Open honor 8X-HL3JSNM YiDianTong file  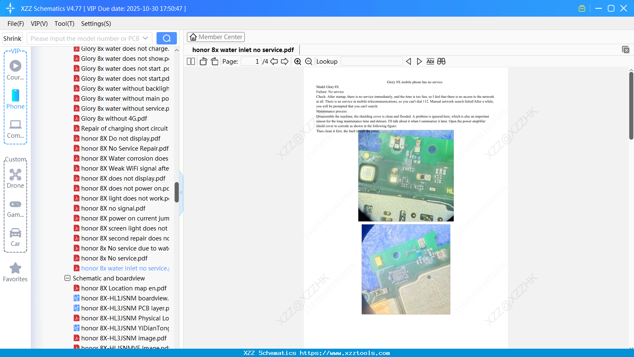(121, 328)
